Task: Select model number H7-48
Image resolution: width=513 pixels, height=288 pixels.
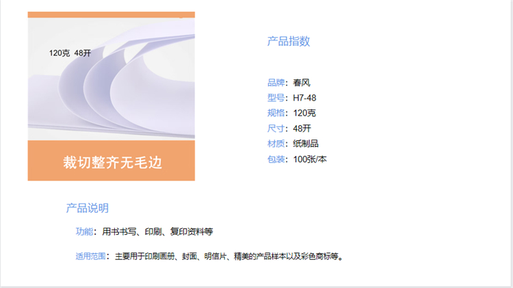Action: click(304, 98)
